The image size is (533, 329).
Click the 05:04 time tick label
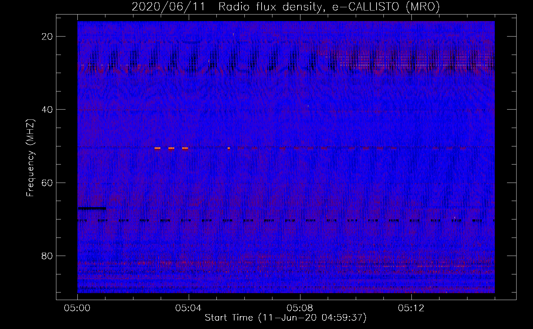pos(188,308)
